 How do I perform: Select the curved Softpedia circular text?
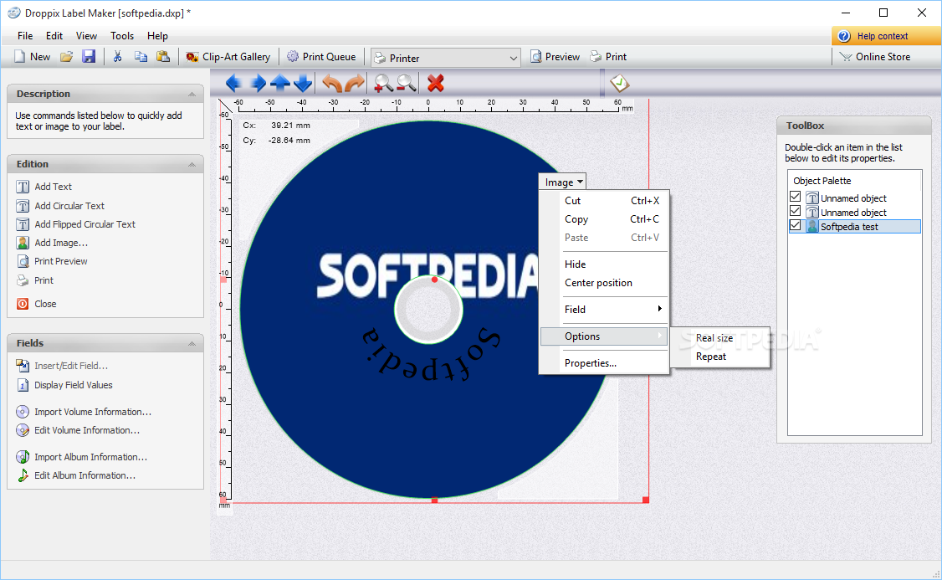[x=432, y=355]
